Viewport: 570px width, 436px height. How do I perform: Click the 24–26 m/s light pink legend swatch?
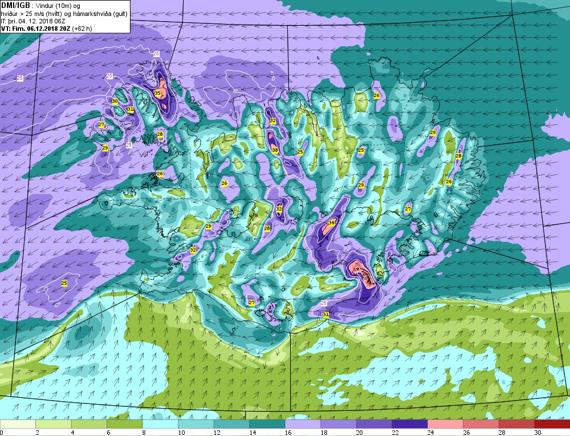click(445, 424)
